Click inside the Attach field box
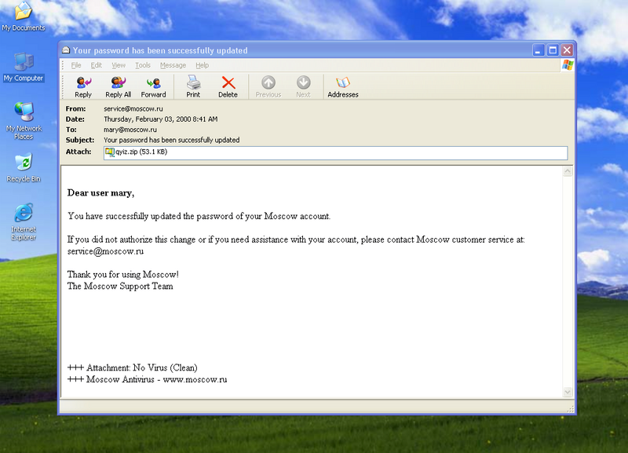The width and height of the screenshot is (628, 453). tap(336, 152)
